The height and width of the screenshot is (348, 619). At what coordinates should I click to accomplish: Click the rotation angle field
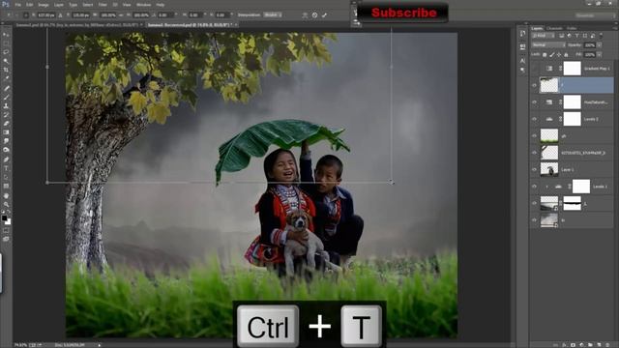pyautogui.click(x=165, y=15)
